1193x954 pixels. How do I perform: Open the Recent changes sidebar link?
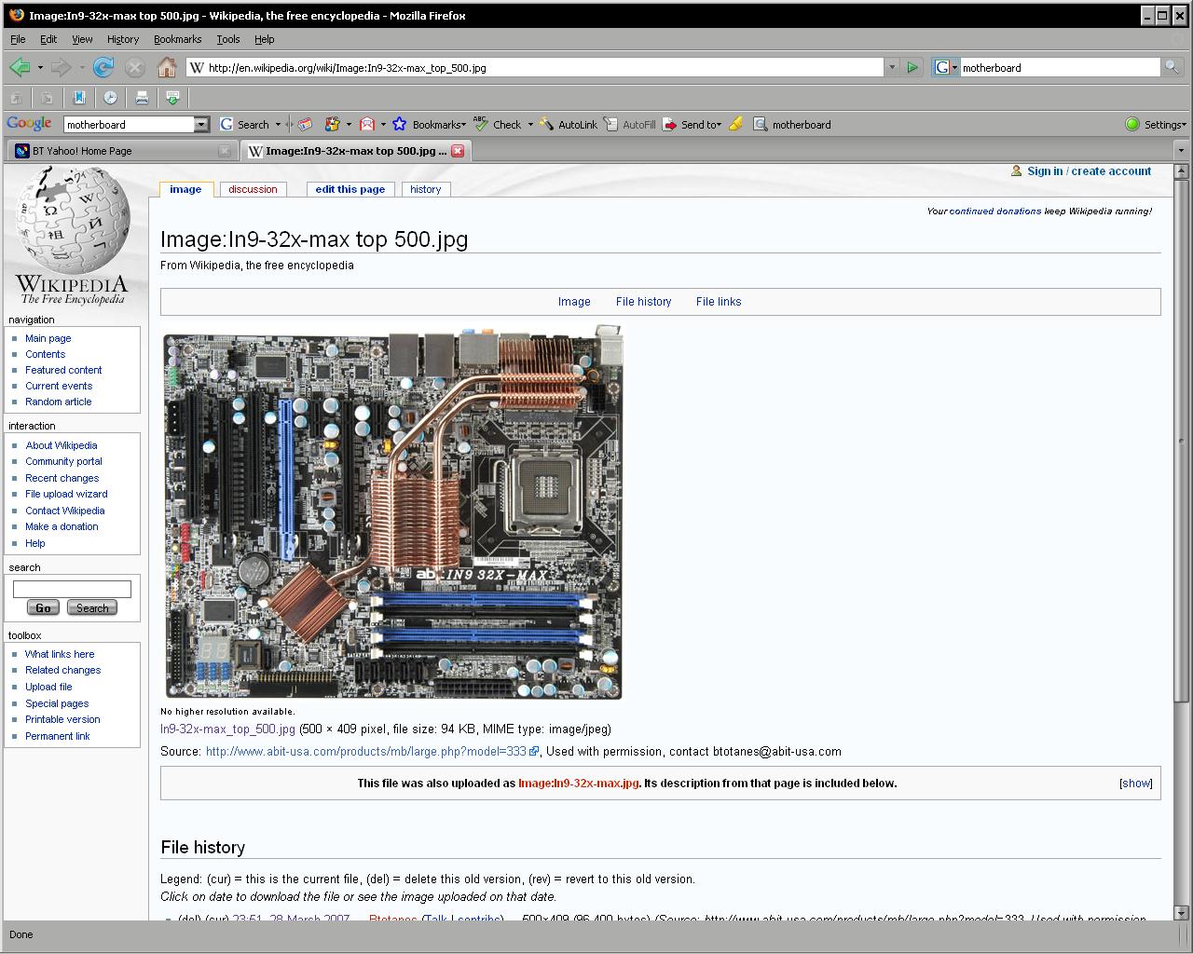click(62, 478)
